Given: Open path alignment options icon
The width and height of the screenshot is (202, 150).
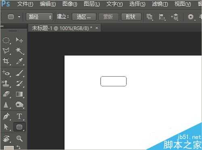Looking at the screenshot, I should click(162, 17).
